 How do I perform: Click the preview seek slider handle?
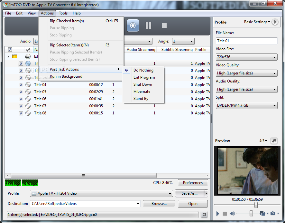coord(256,205)
